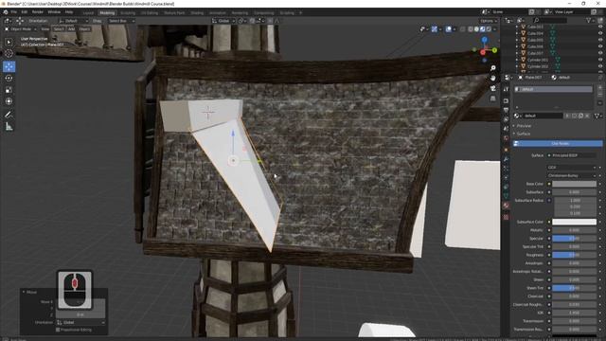606x341 pixels.
Task: Select the Scale tool
Action: click(x=9, y=90)
